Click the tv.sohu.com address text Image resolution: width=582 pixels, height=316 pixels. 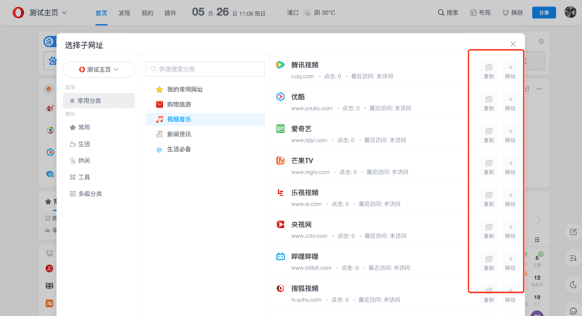(306, 300)
